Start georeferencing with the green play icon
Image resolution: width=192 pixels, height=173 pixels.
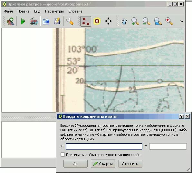tap(23, 22)
